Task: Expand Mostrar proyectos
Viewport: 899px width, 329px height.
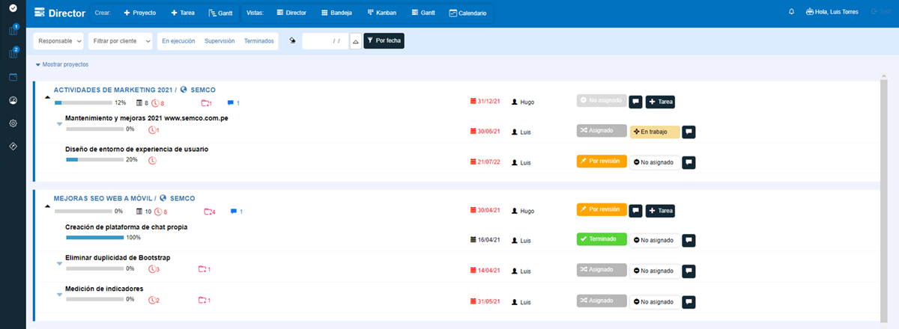Action: click(x=62, y=65)
